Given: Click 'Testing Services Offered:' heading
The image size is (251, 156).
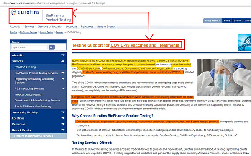Looking at the screenshot, I should (x=92, y=143).
